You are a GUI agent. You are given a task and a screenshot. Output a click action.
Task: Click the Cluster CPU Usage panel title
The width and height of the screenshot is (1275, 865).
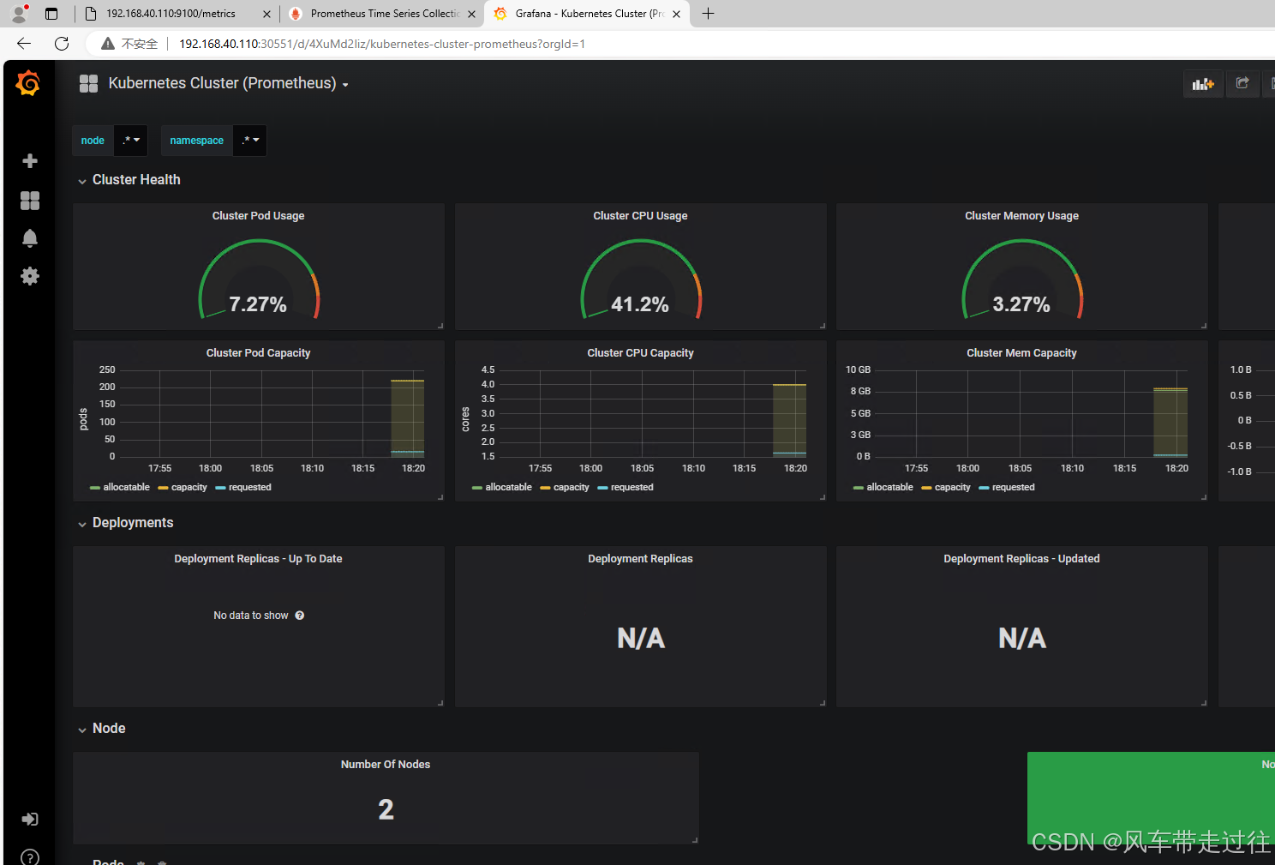[x=641, y=216]
